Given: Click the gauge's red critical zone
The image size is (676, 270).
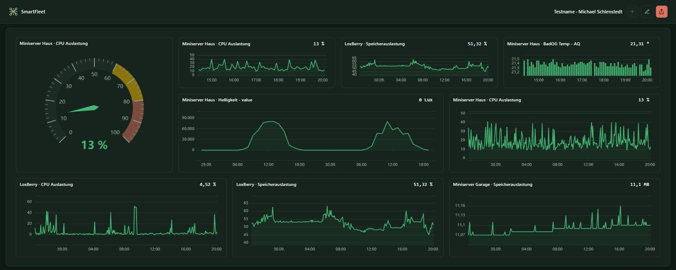Looking at the screenshot, I should pyautogui.click(x=135, y=121).
